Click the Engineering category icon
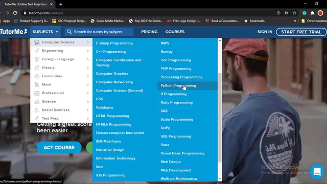This screenshot has width=327, height=184. [x=37, y=51]
